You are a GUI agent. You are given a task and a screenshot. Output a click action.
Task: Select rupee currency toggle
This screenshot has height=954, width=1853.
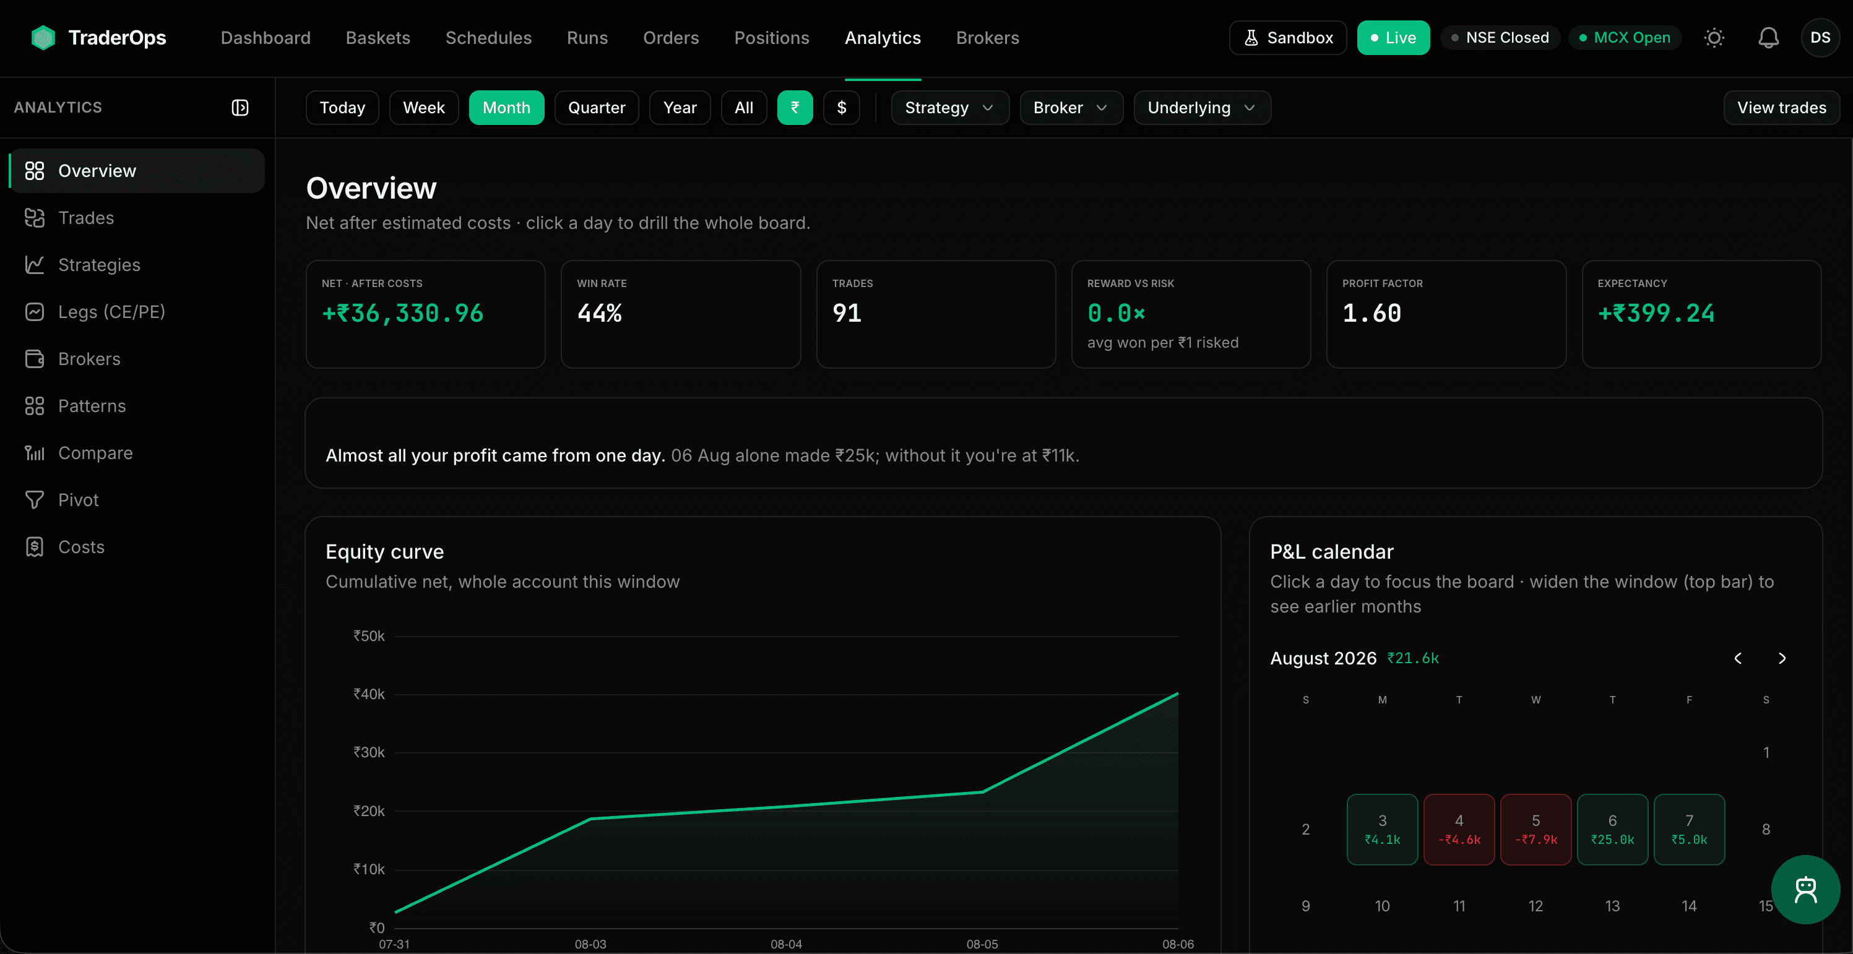pos(795,108)
